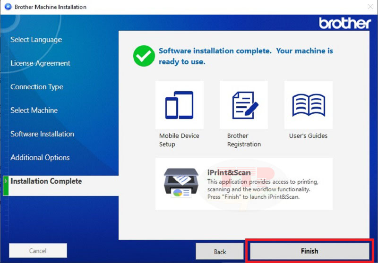This screenshot has height=263, width=378.
Task: Select the Select Language step
Action: tap(36, 40)
